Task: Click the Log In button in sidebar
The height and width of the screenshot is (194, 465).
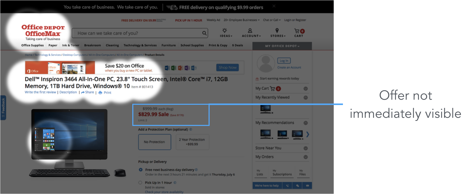Action: [284, 61]
